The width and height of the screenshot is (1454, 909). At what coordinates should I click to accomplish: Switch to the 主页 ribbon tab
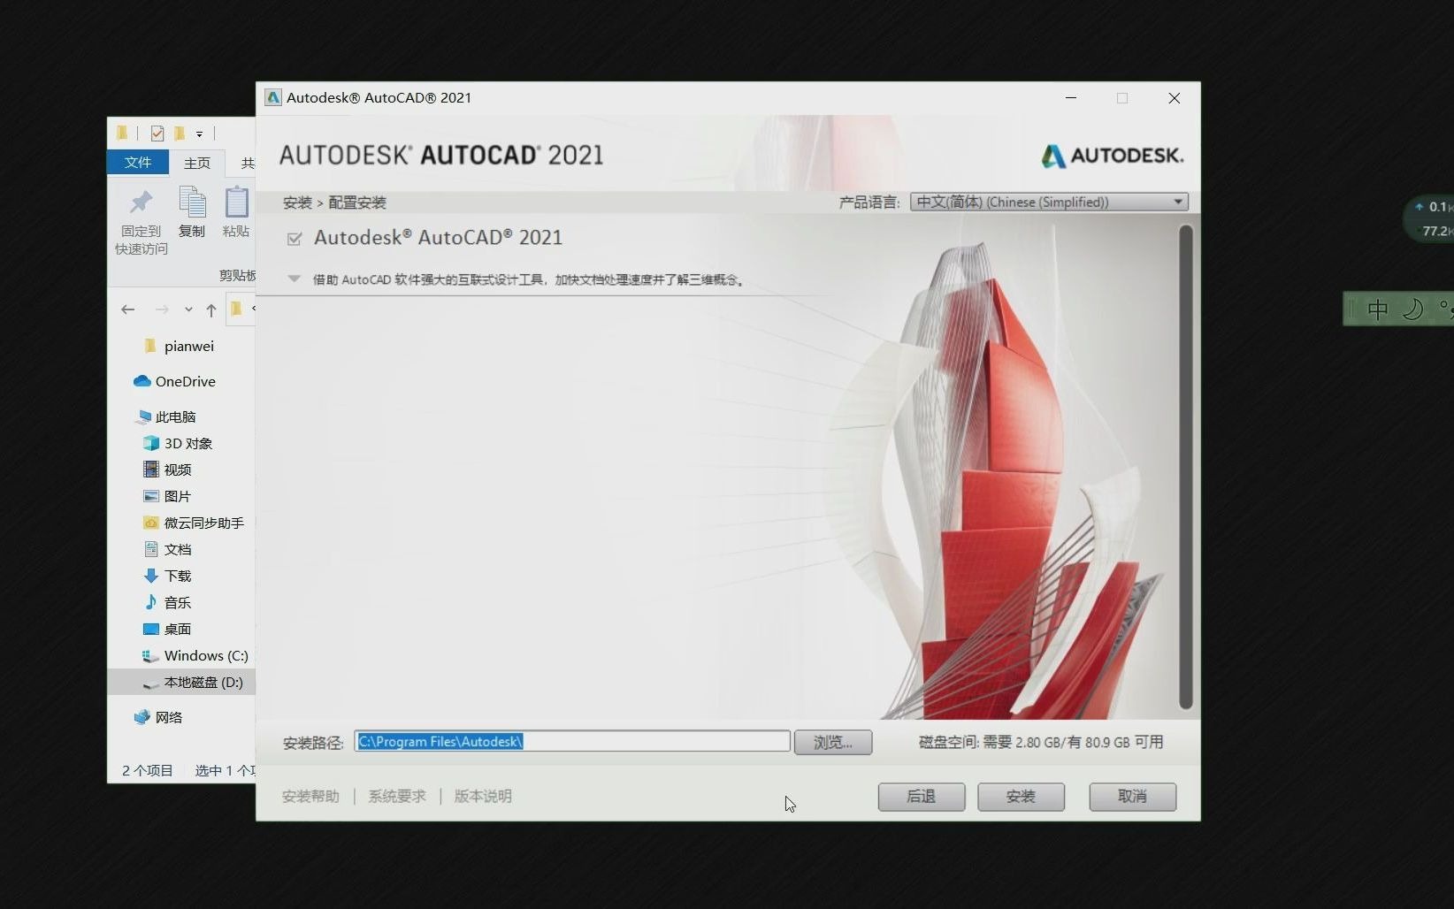tap(196, 163)
